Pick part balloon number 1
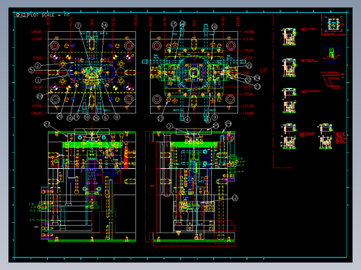Viewport: 361px width, 270px height. 38,80
